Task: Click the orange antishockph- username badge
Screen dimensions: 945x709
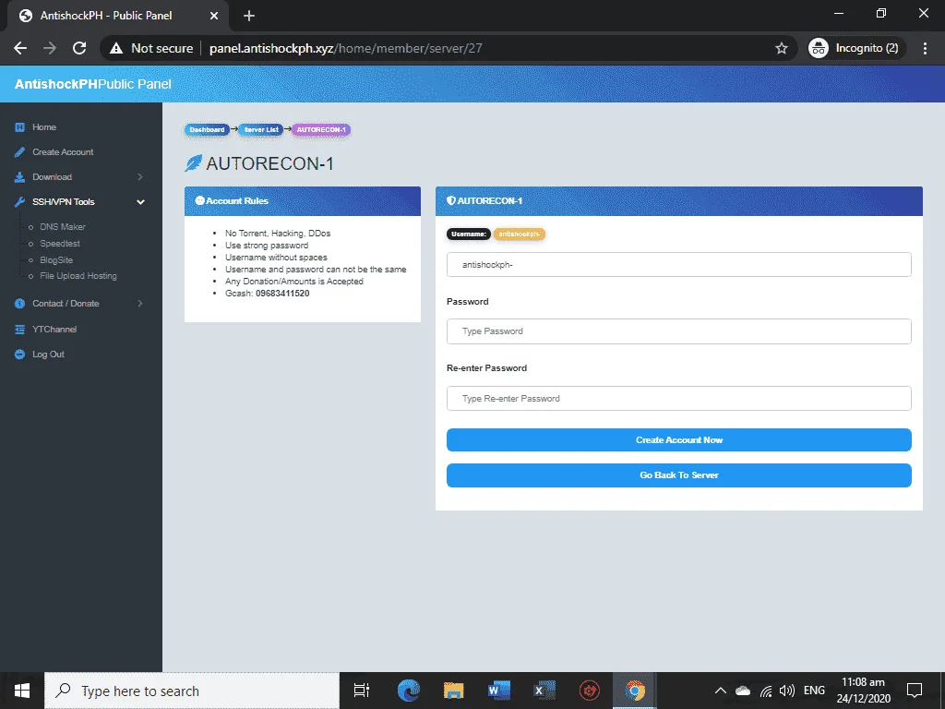Action: (519, 234)
